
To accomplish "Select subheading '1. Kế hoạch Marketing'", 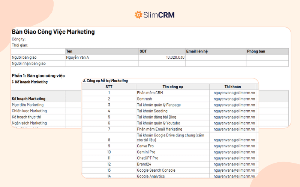I will 30,82.
